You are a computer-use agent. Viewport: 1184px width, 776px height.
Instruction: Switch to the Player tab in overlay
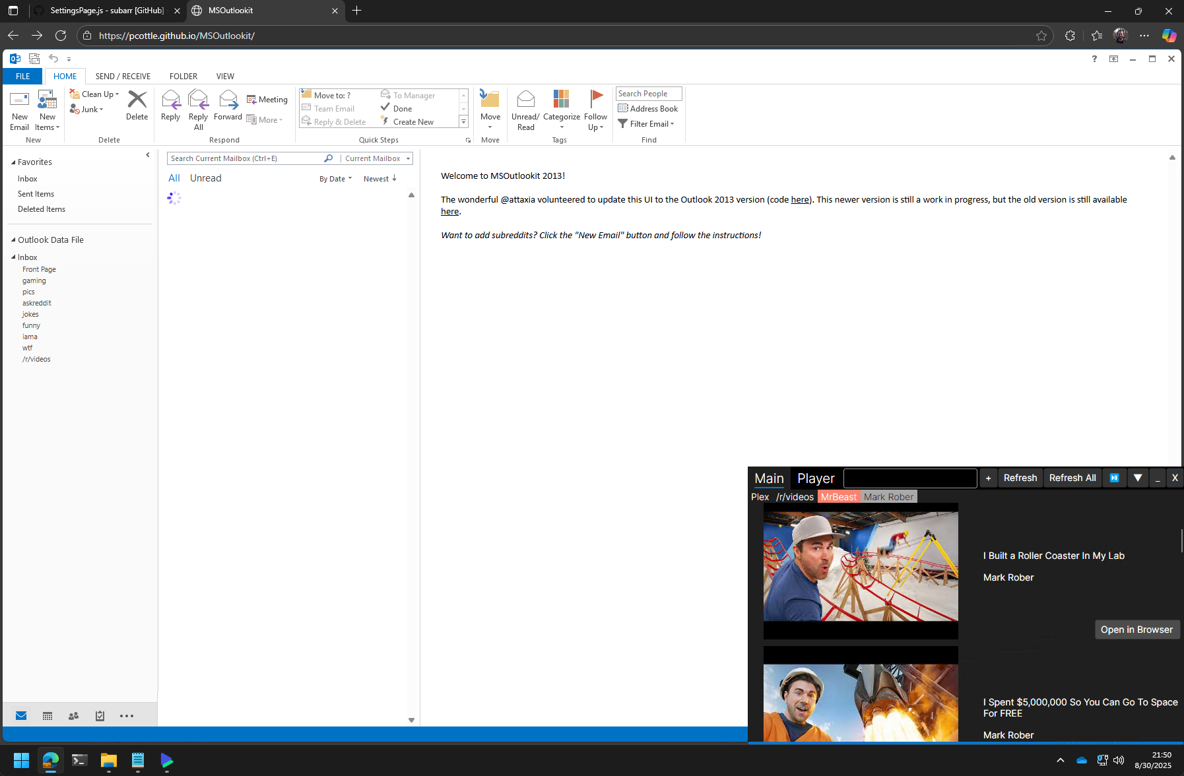point(816,478)
